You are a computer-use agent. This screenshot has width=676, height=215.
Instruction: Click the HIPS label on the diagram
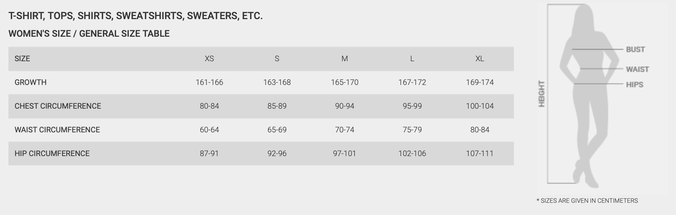tap(635, 85)
